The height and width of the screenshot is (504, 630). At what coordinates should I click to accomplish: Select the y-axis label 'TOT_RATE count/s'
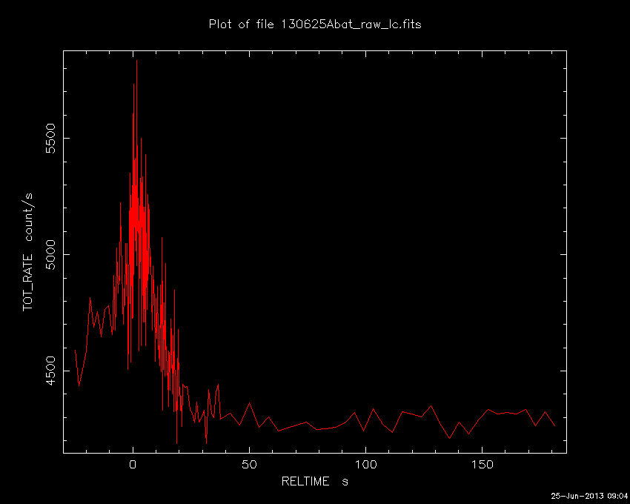(28, 252)
